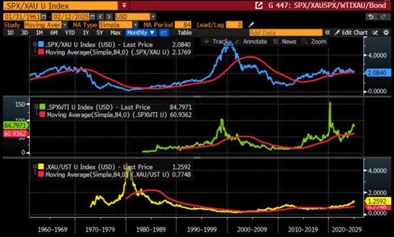This screenshot has height=237, width=394.
Task: Select the 3D range tab
Action: pyautogui.click(x=25, y=33)
